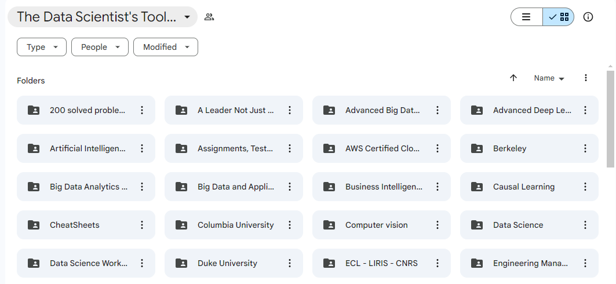Image resolution: width=616 pixels, height=284 pixels.
Task: Select the Artificial Intelligence folder
Action: [x=86, y=148]
